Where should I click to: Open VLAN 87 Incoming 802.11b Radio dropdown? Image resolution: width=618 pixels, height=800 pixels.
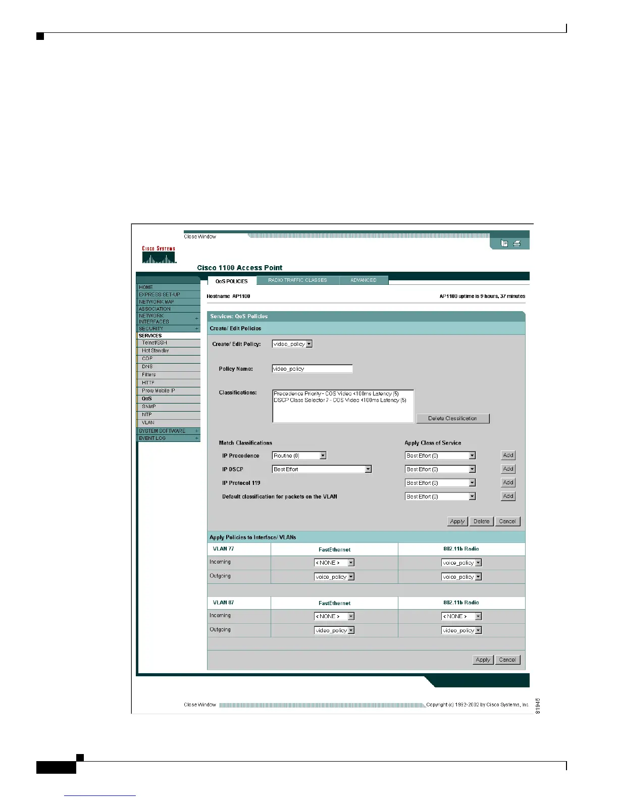click(461, 616)
